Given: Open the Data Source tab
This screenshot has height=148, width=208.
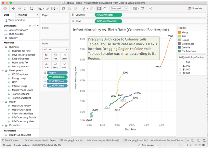Looking at the screenshot, I should coord(10,140).
